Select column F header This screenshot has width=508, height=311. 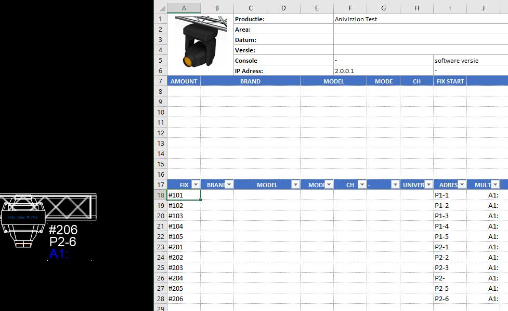click(x=350, y=8)
